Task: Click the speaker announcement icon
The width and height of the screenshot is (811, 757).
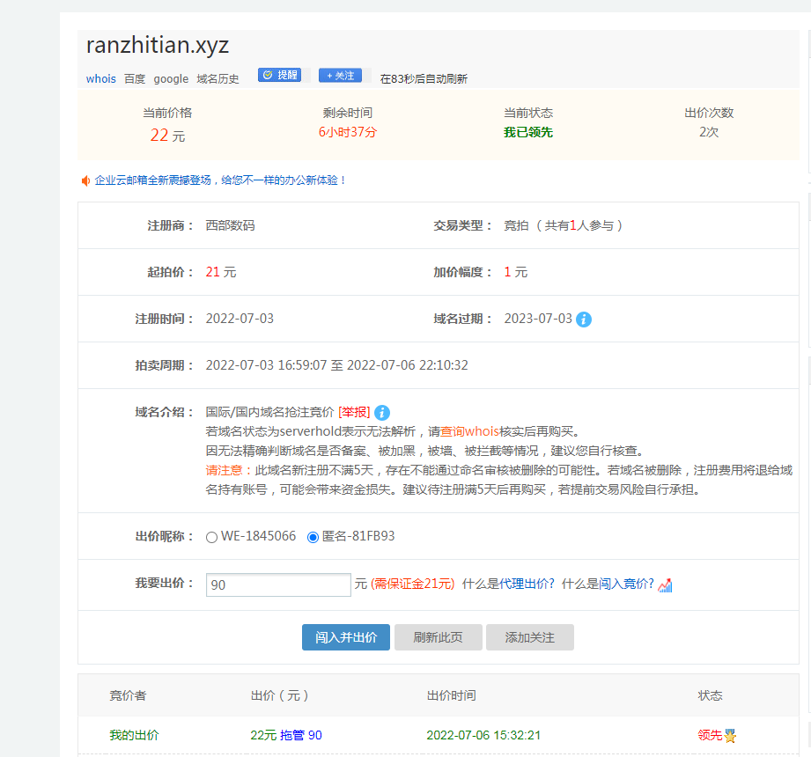Action: click(86, 180)
